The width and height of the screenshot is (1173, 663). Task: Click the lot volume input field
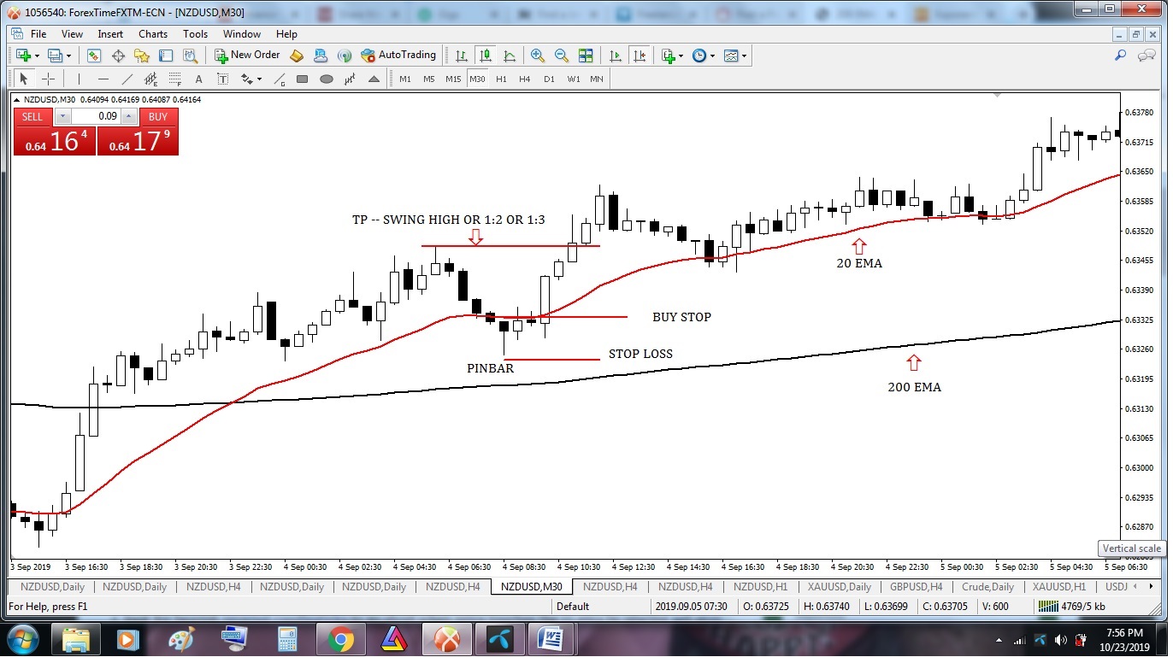point(96,116)
